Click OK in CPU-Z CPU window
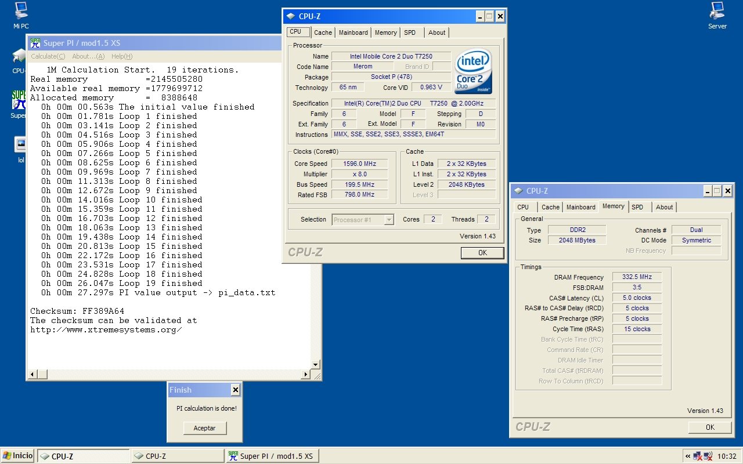Viewport: 743px width, 464px height. (482, 253)
